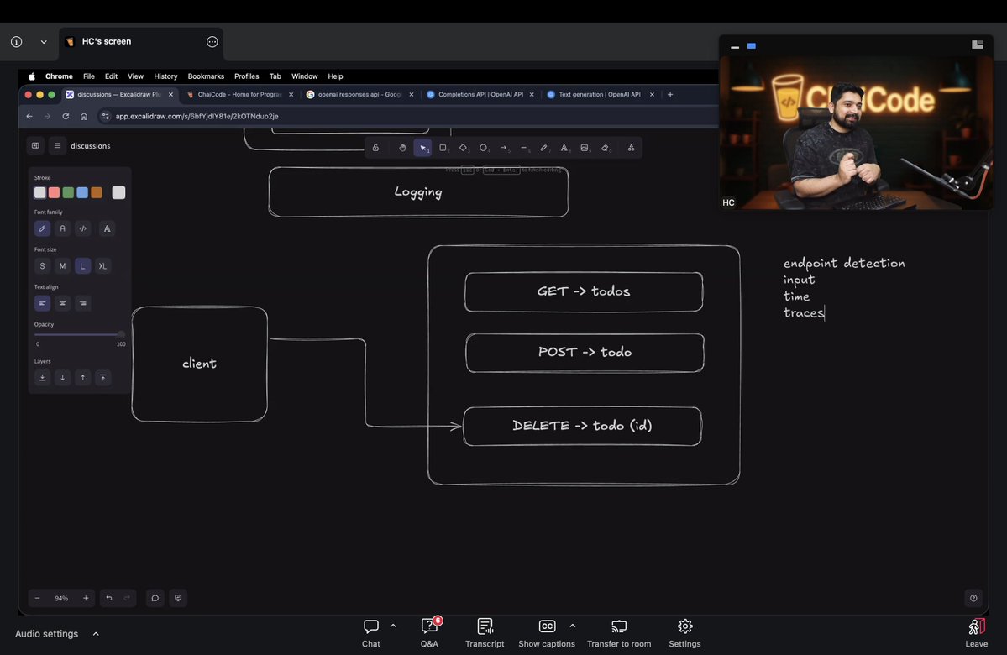Select the Text tool in toolbar
Viewport: 1007px width, 655px height.
pos(564,148)
